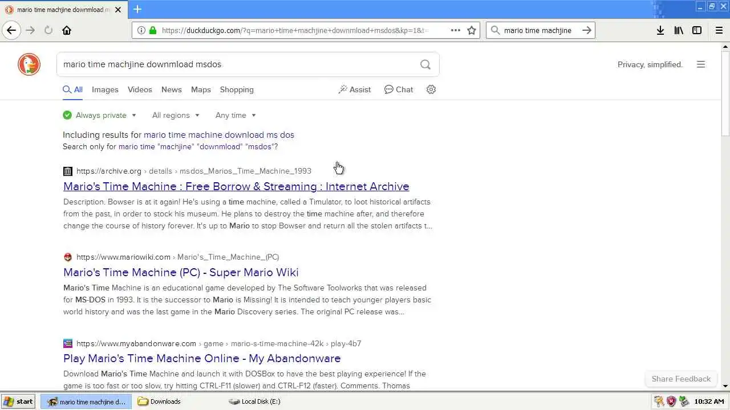Open the Firefox hamburger menu

[x=719, y=30]
